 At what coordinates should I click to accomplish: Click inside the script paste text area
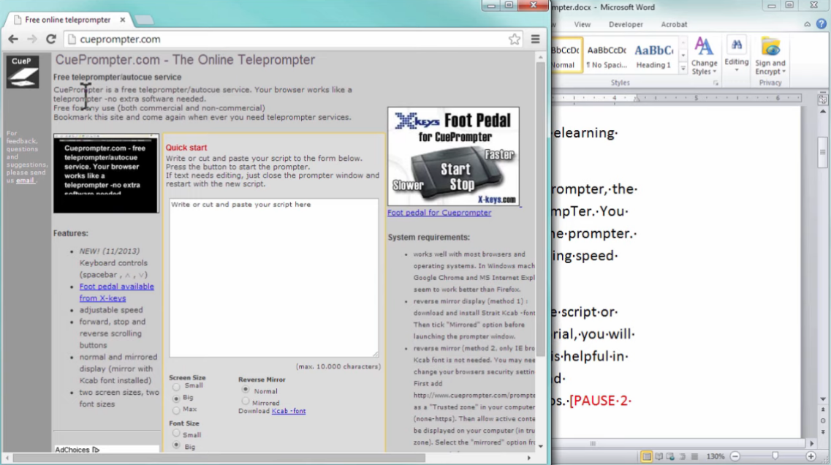pyautogui.click(x=274, y=278)
